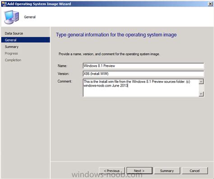
Task: Click the title bar wizard icon
Action: click(4, 4)
